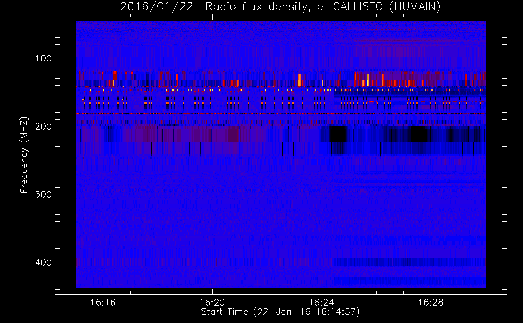This screenshot has width=523, height=323.
Task: Click the plot title '2016/01/22 Radio flux density, e-CALLISTO (HUMAIN)'
Action: tap(280, 6)
